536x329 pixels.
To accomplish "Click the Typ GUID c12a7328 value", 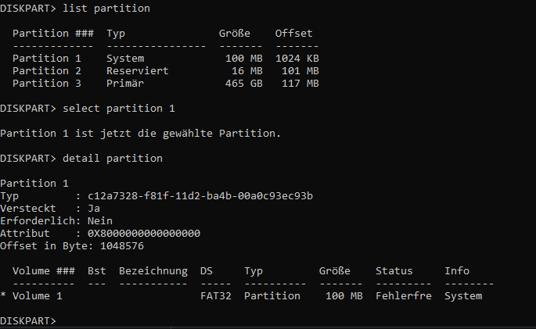I will (x=200, y=195).
